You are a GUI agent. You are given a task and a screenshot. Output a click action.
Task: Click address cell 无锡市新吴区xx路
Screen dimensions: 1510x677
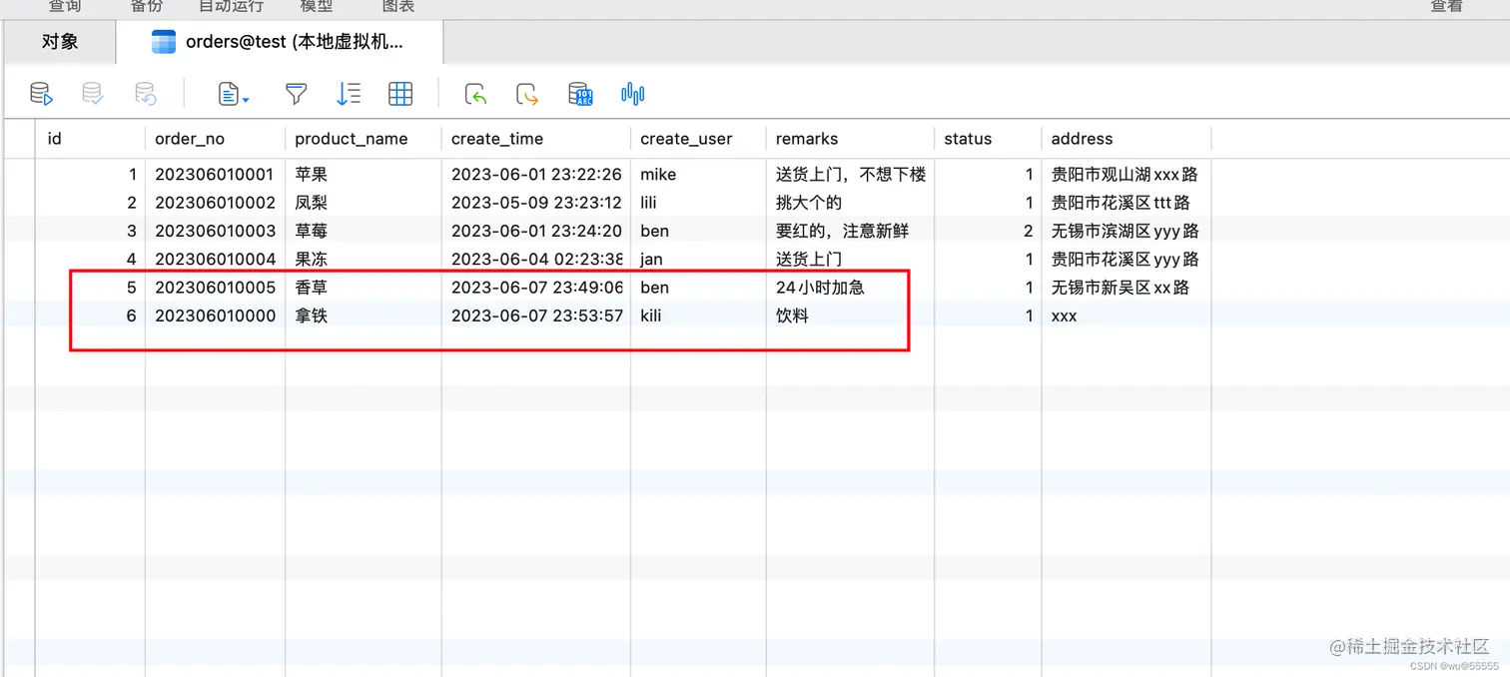tap(1121, 288)
